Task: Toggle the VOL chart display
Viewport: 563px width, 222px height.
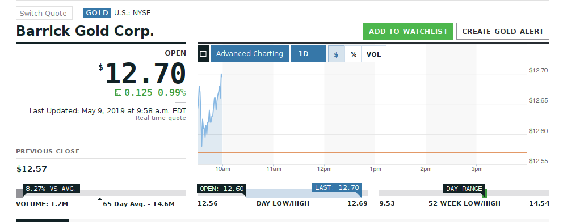Action: pyautogui.click(x=373, y=54)
